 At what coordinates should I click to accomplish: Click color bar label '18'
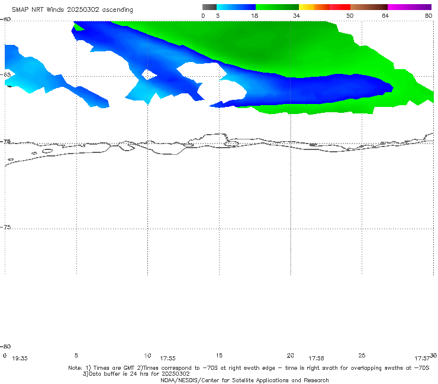pyautogui.click(x=255, y=15)
